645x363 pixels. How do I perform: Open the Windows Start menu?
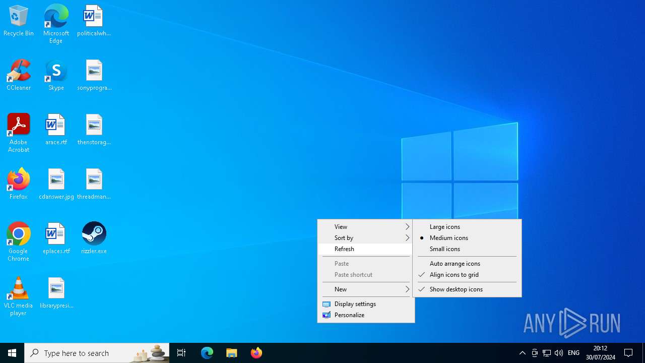[x=12, y=353]
